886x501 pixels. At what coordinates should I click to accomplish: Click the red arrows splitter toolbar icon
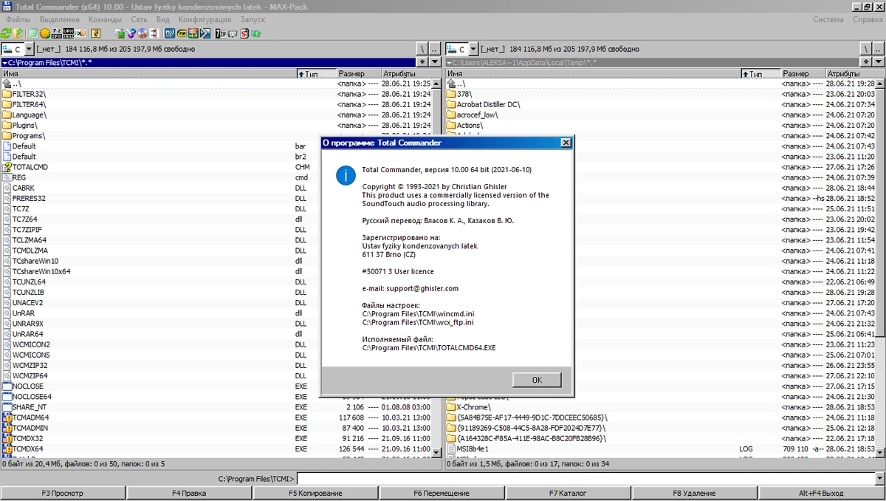tap(154, 33)
